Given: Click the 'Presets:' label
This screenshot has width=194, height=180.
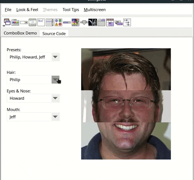Looking at the screenshot, I should pyautogui.click(x=14, y=50).
